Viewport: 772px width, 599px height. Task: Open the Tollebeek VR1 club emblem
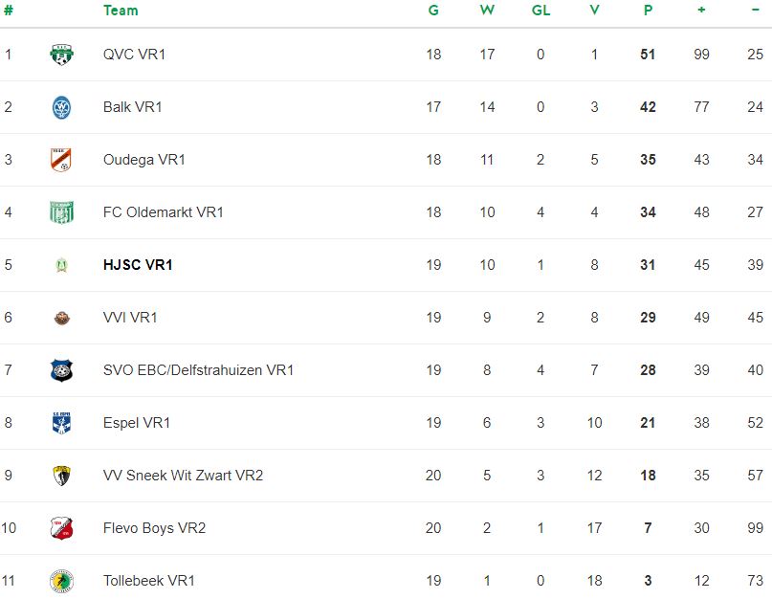pyautogui.click(x=61, y=581)
